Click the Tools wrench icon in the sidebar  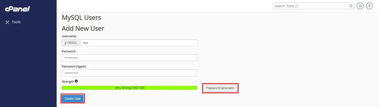(8, 22)
